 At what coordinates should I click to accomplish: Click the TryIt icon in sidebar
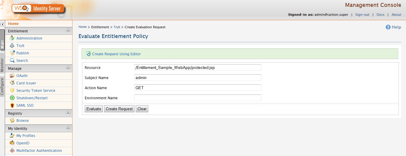(x=12, y=45)
